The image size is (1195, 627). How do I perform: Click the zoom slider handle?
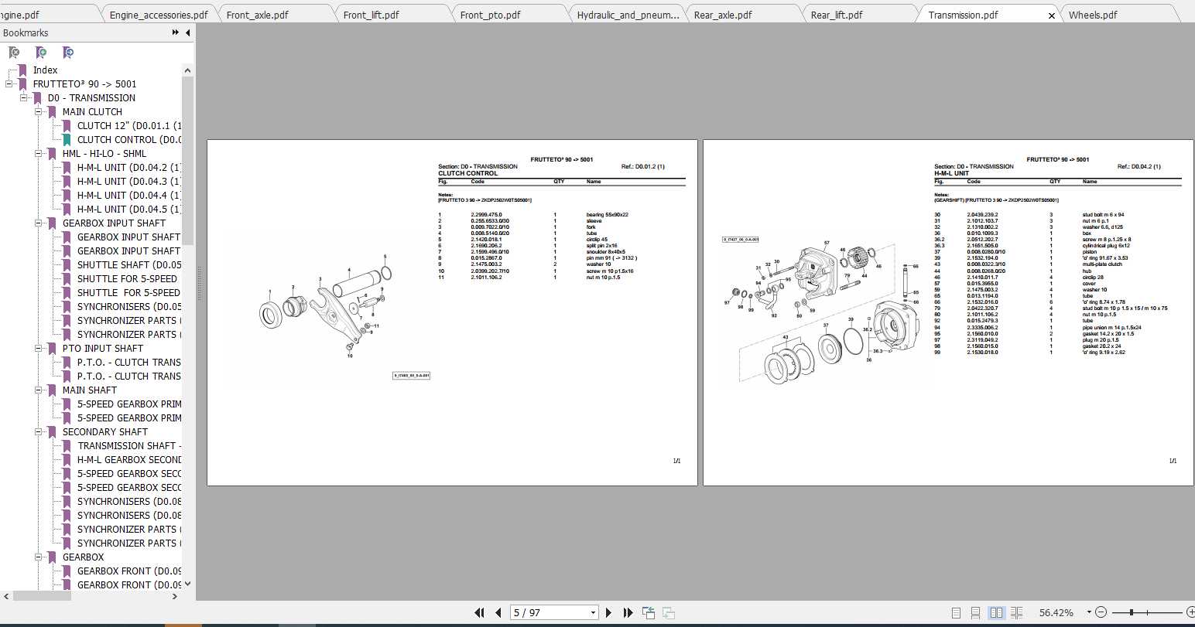[1131, 612]
